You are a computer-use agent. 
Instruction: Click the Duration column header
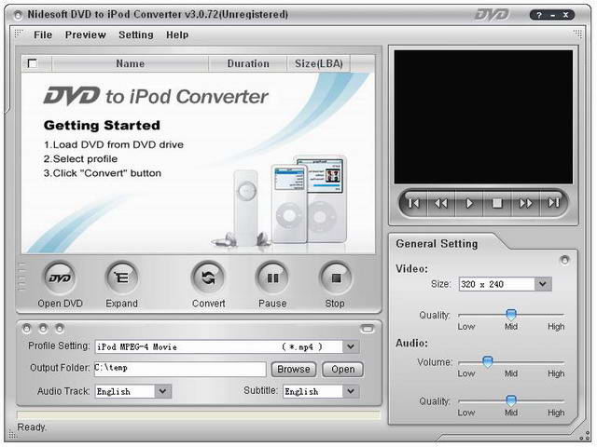(x=248, y=63)
